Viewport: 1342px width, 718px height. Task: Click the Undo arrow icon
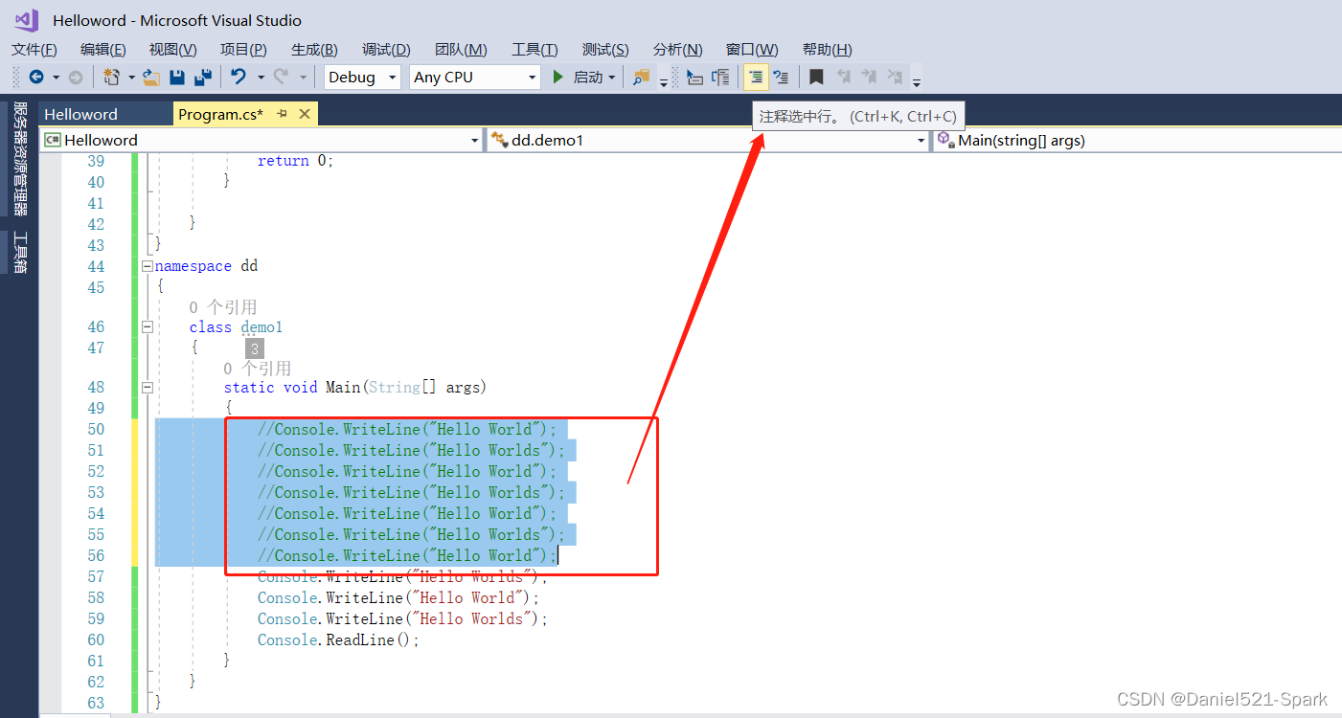[x=239, y=77]
